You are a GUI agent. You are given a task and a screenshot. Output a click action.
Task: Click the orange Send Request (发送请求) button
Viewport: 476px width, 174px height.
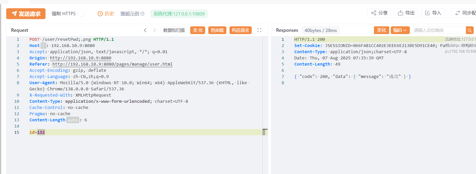26,14
